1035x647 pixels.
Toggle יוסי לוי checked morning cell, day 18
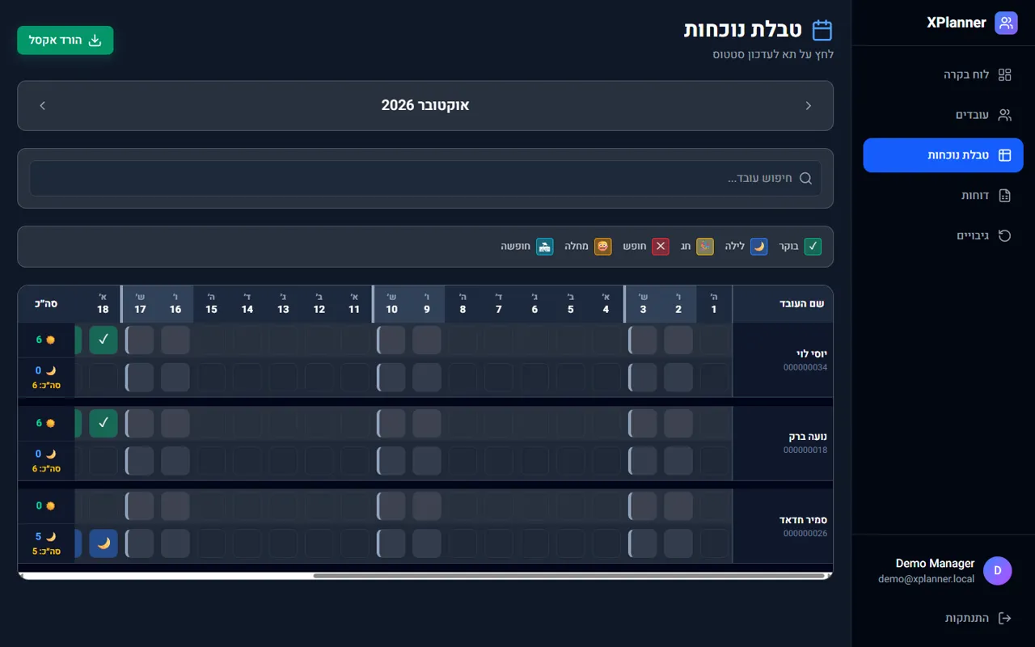(x=103, y=340)
